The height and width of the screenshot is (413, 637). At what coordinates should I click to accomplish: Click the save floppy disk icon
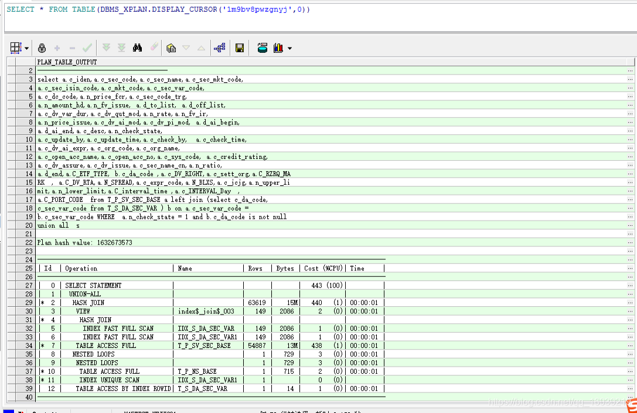[x=240, y=48]
